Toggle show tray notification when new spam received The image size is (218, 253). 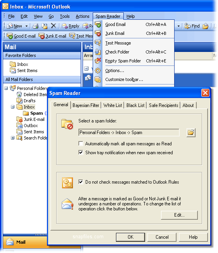[81, 153]
